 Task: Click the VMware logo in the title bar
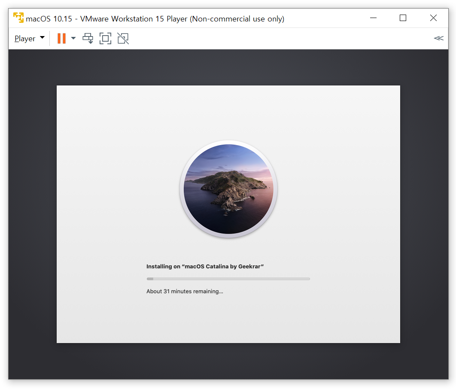coord(18,18)
